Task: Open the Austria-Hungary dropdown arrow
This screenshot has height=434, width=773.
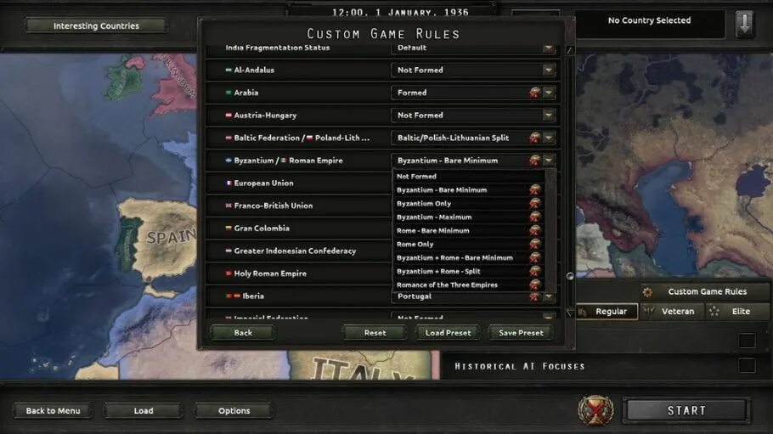Action: (x=548, y=116)
